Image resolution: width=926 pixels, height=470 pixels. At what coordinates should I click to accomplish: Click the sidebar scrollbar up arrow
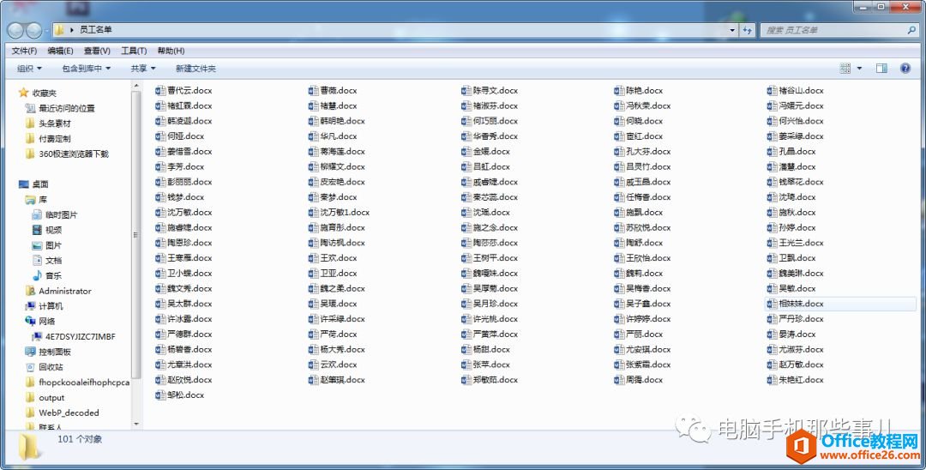click(x=136, y=87)
